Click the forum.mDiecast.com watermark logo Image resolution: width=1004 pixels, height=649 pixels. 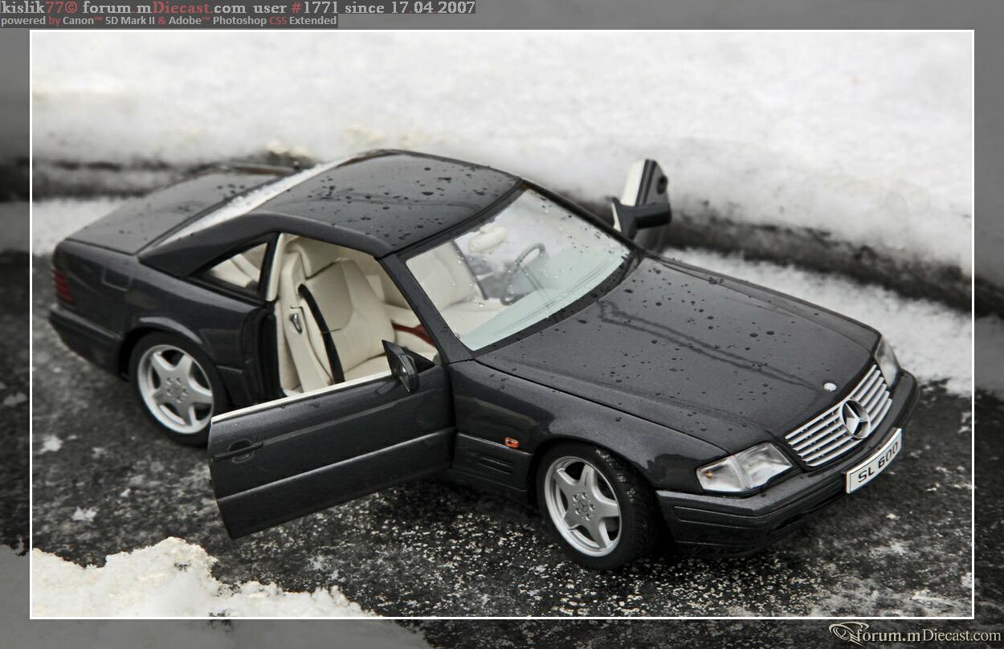click(915, 635)
